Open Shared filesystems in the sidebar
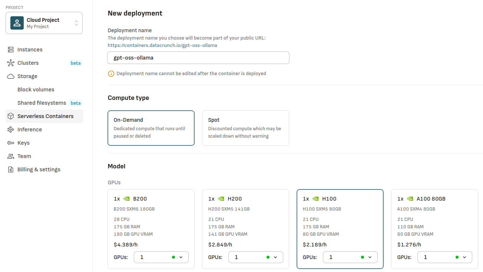The image size is (483, 272). [x=42, y=103]
